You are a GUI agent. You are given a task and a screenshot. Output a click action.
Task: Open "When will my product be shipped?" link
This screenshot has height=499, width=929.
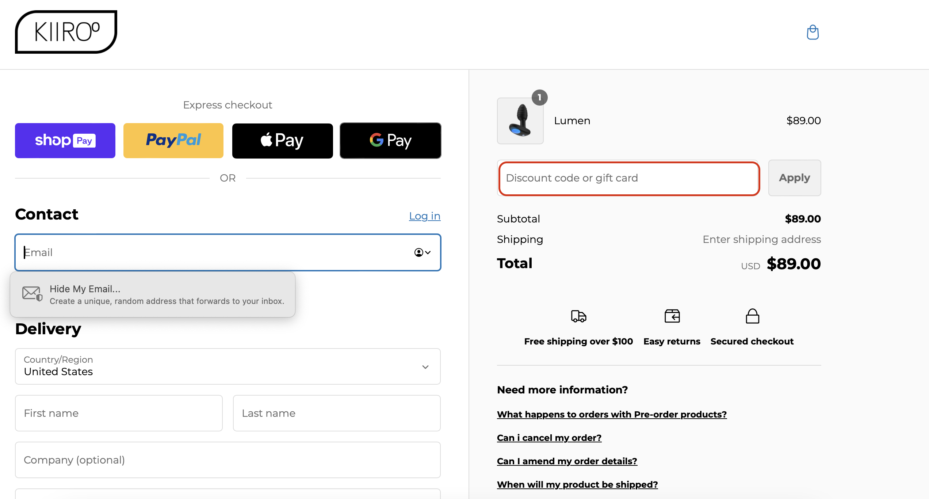577,484
